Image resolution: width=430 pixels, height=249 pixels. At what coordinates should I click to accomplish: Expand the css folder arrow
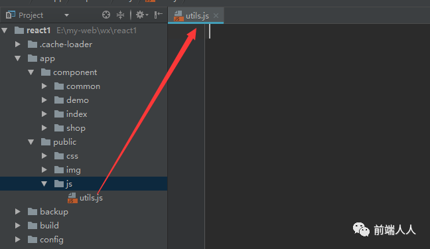click(44, 156)
